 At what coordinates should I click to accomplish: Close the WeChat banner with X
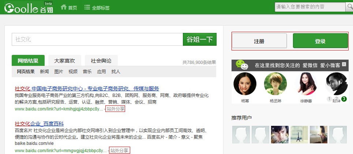pos(344,64)
